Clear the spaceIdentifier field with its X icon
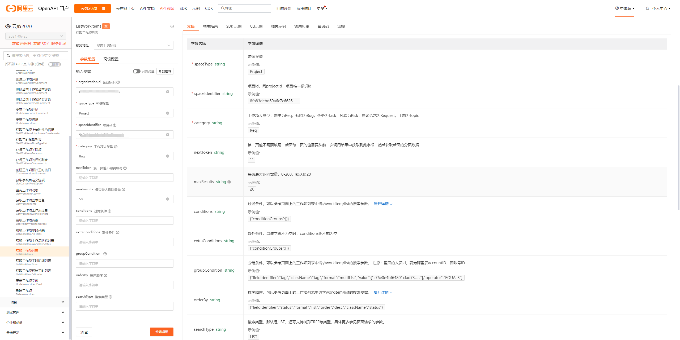 click(168, 135)
